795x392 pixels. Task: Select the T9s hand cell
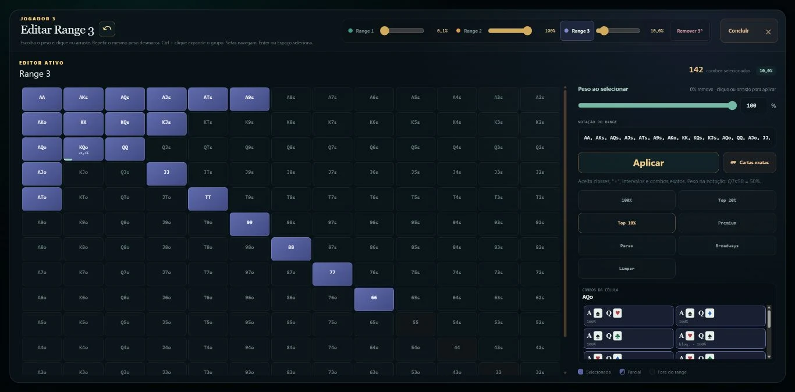(250, 199)
